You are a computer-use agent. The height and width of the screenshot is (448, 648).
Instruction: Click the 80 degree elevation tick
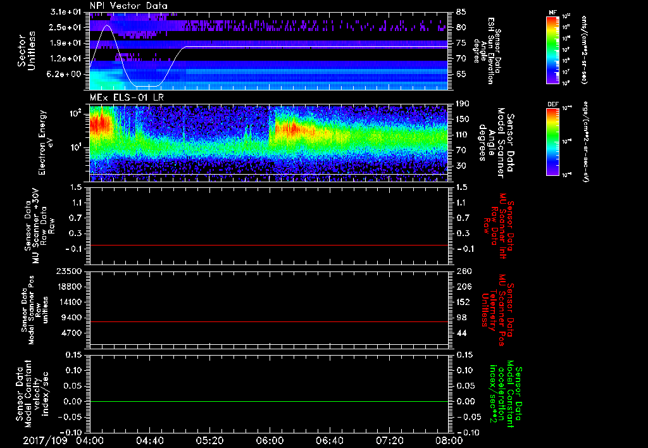(461, 27)
